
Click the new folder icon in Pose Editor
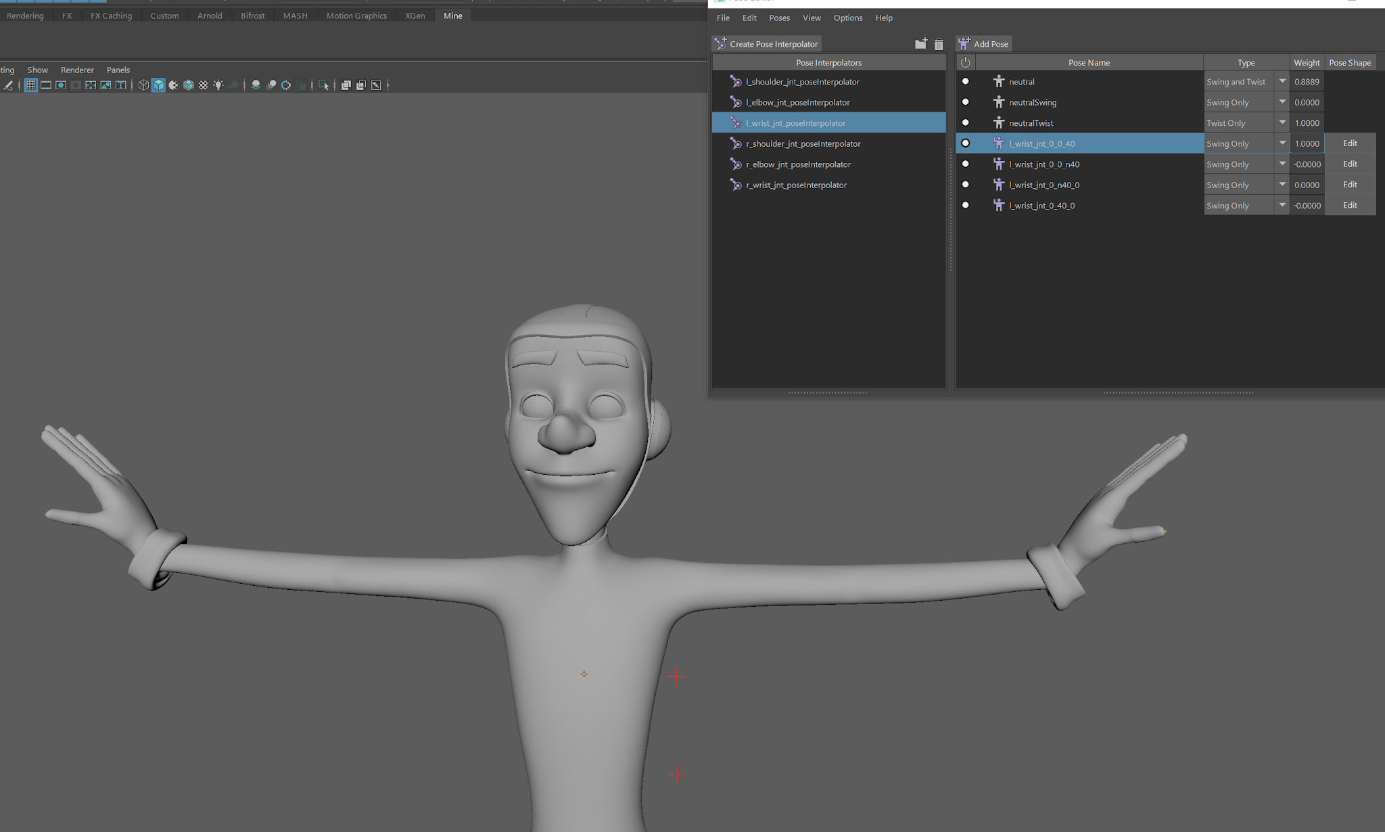[x=920, y=44]
